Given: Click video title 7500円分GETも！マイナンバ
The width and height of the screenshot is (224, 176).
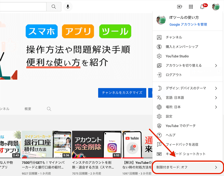Looking at the screenshot, I should click(x=43, y=165).
